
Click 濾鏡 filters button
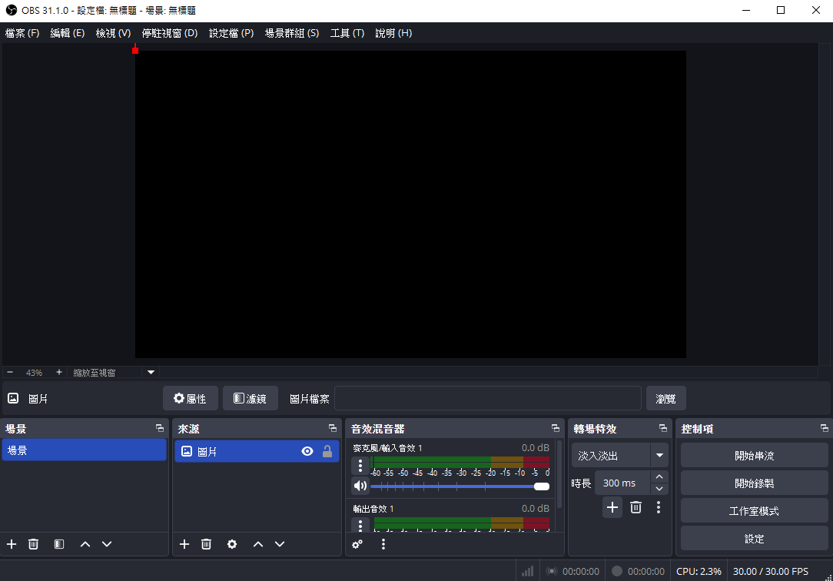[251, 398]
